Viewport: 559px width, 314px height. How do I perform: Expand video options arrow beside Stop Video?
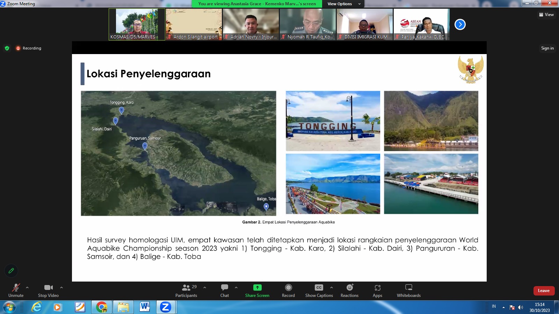pos(61,287)
